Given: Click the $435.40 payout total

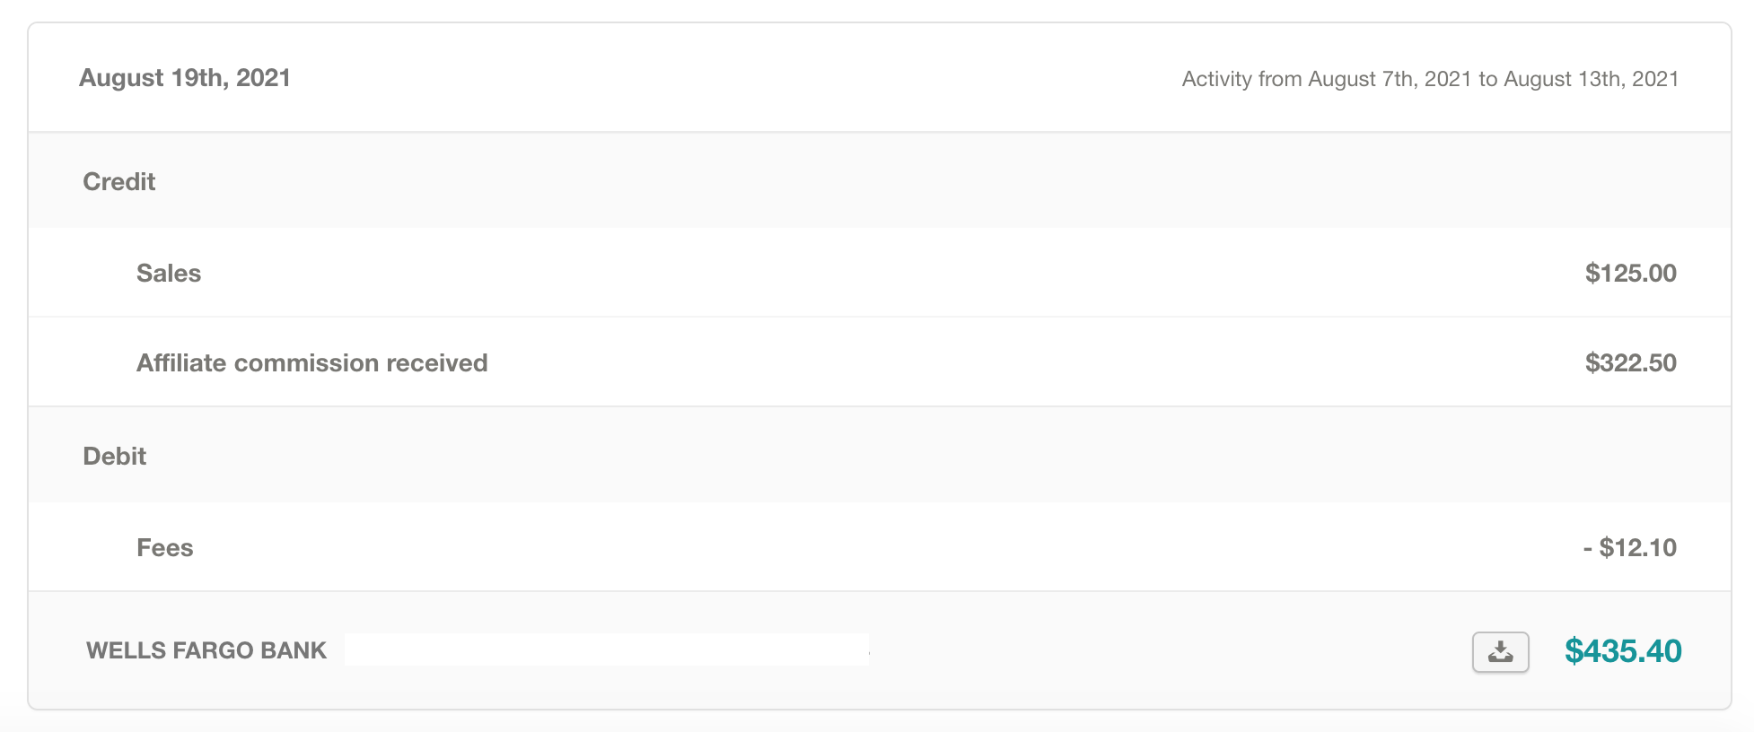Looking at the screenshot, I should tap(1623, 651).
